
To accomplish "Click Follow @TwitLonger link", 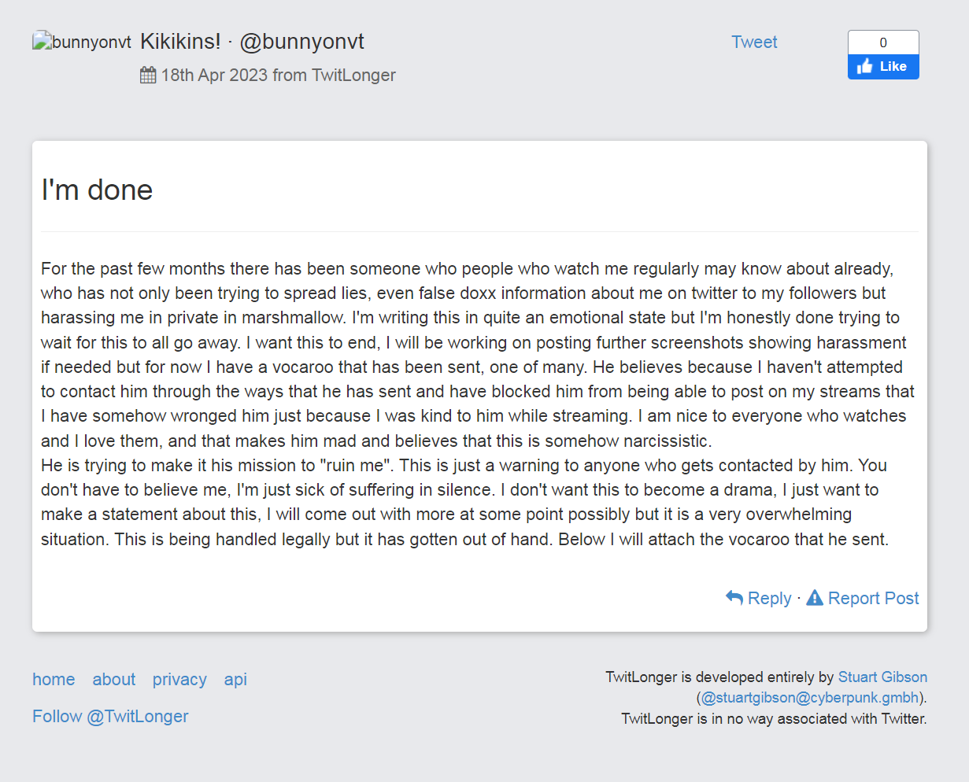I will (110, 716).
